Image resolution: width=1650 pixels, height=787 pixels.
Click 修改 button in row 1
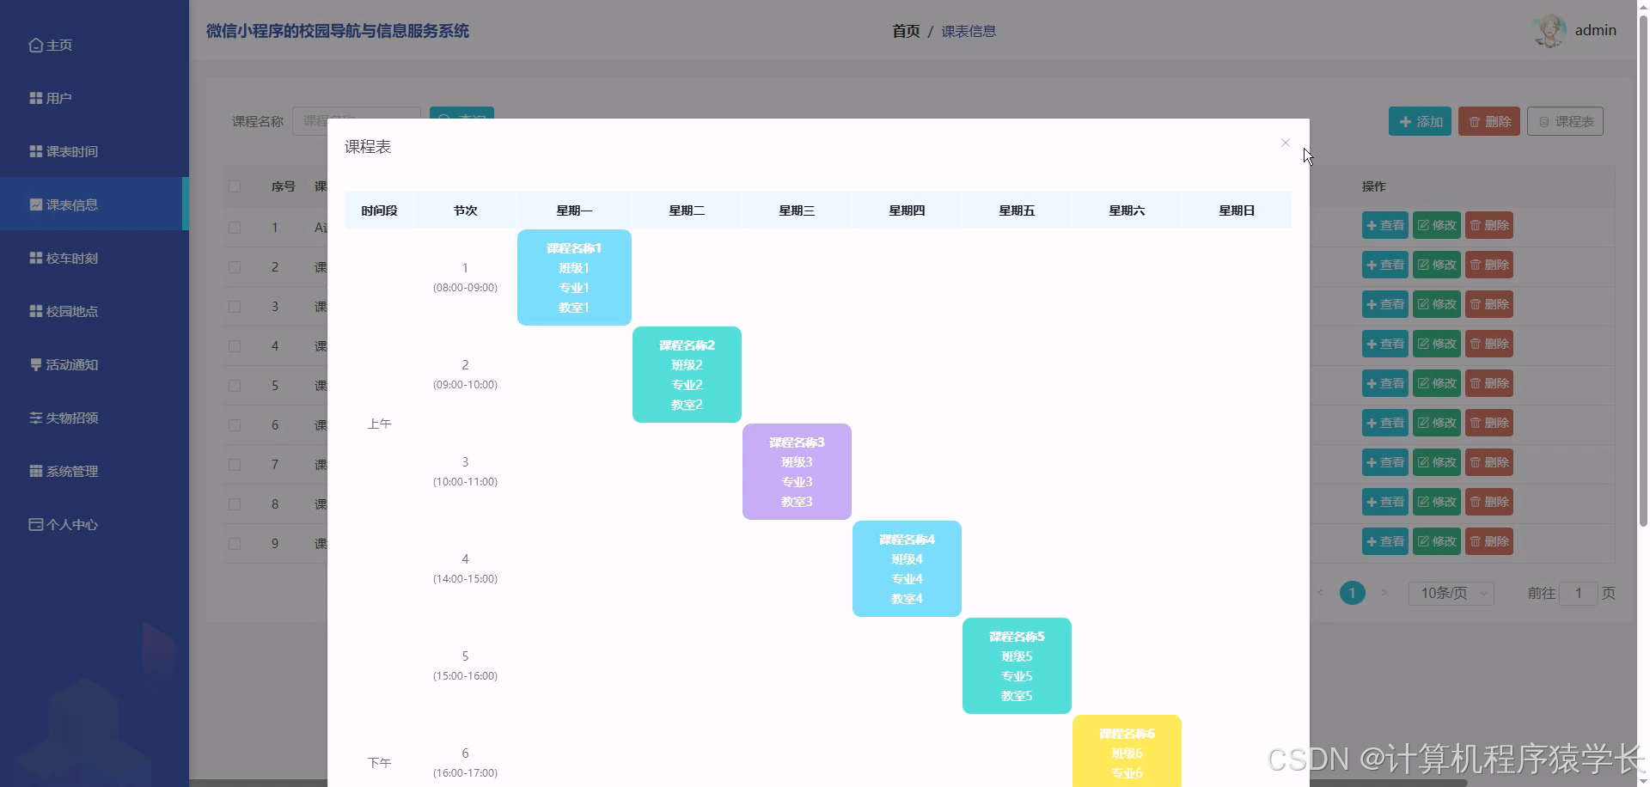click(1437, 225)
